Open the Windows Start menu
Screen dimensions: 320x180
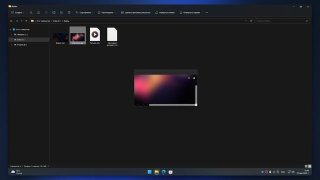click(149, 172)
